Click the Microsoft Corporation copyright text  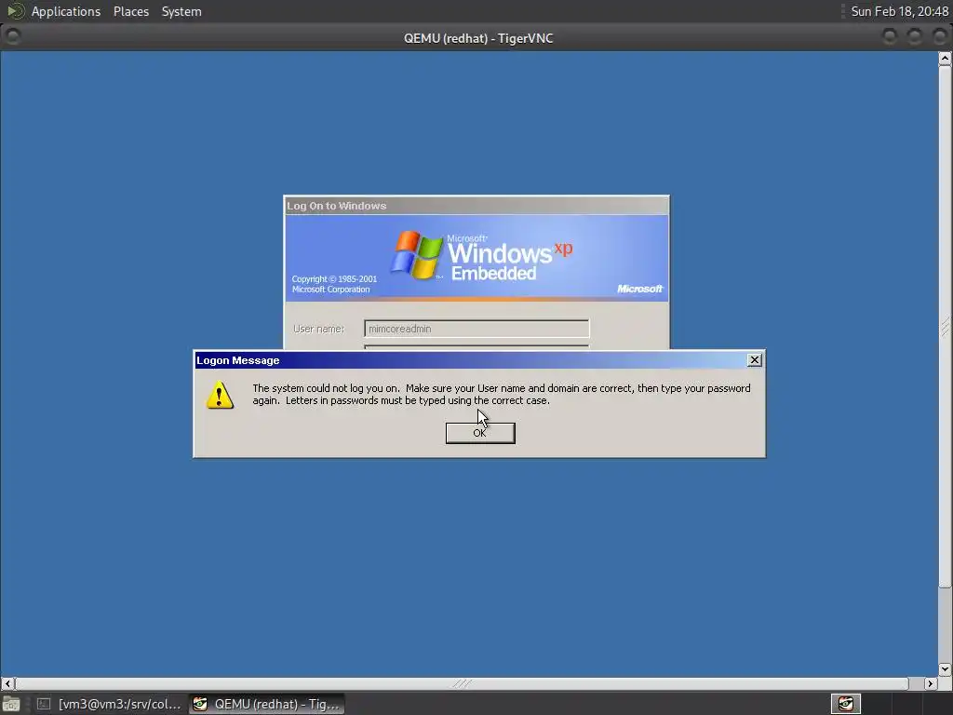(x=334, y=285)
